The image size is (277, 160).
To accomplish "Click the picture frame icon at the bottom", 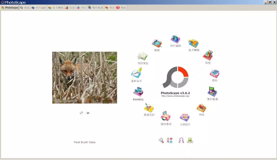I will 190,140.
